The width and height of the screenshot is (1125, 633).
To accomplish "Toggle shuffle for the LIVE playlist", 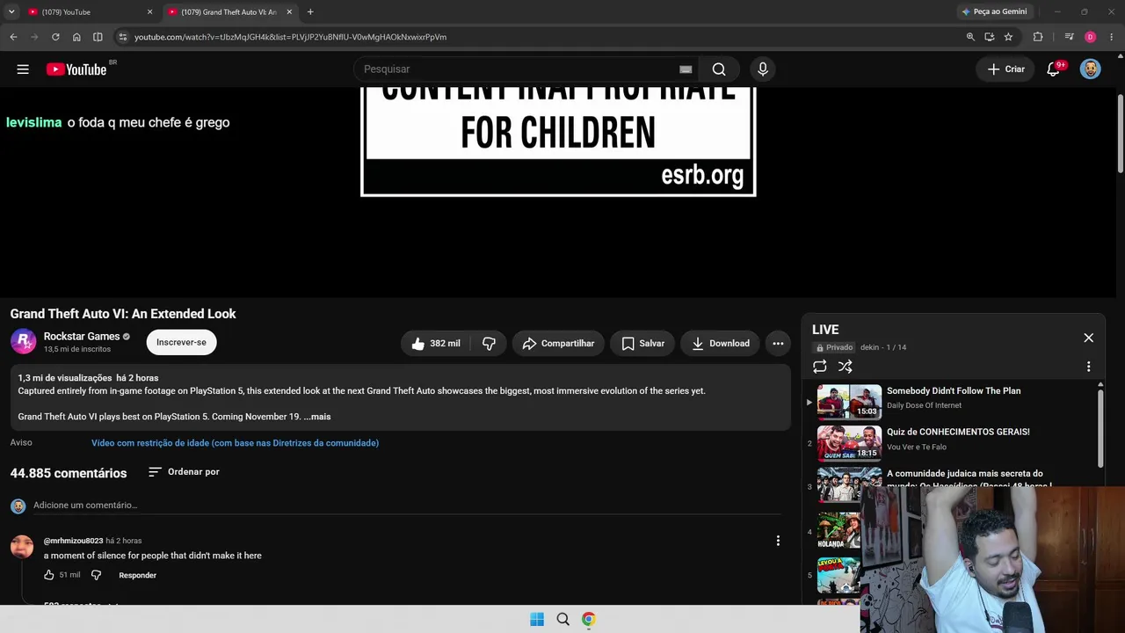I will click(845, 367).
